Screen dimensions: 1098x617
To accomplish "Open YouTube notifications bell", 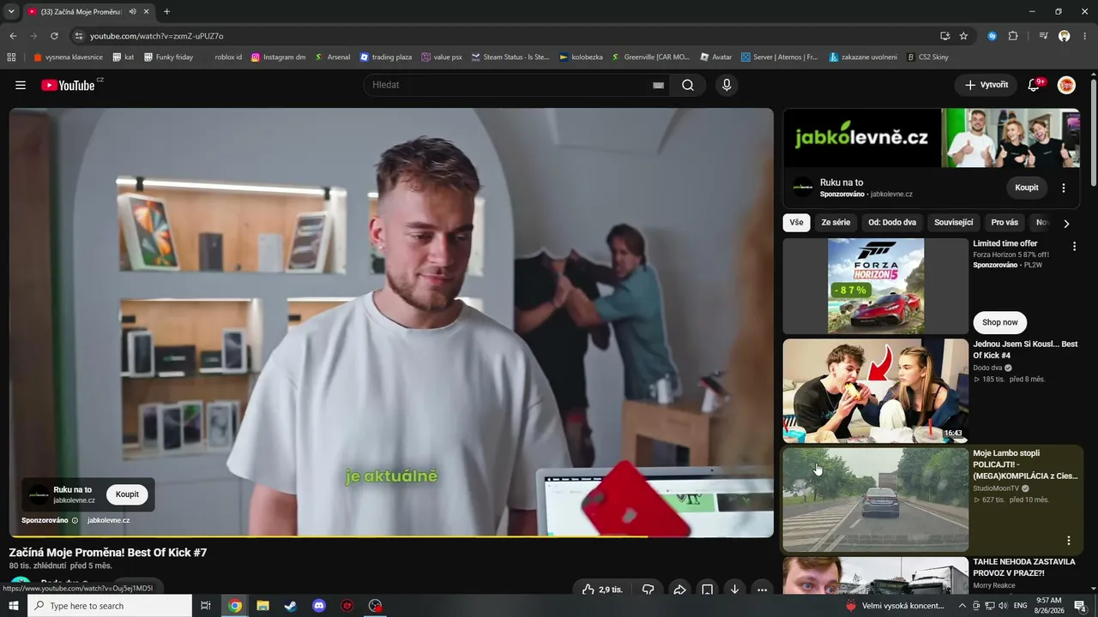I will pos(1034,85).
